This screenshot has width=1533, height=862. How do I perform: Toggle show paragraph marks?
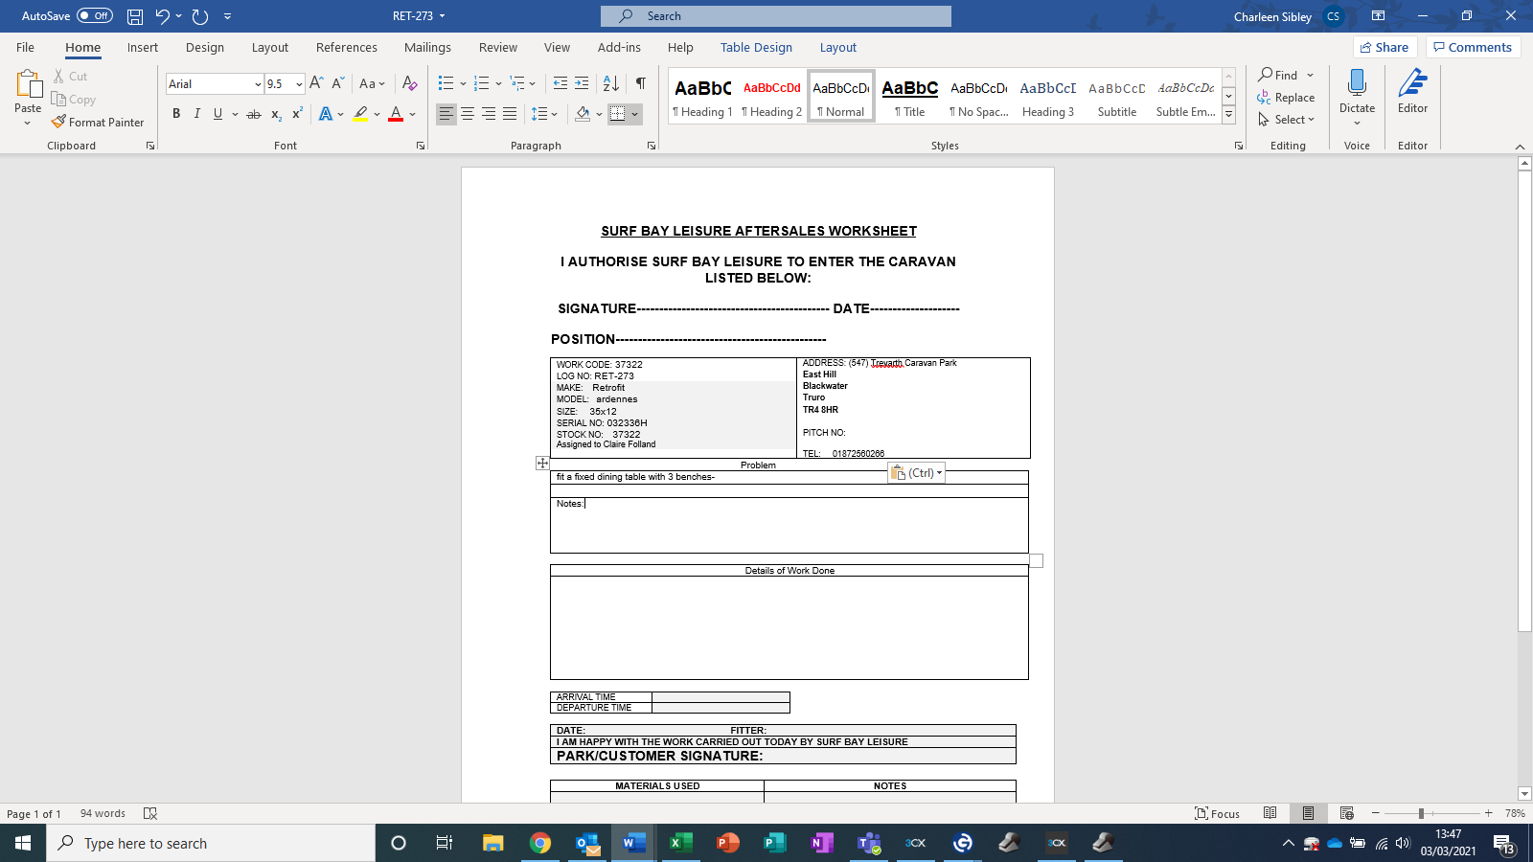click(640, 84)
